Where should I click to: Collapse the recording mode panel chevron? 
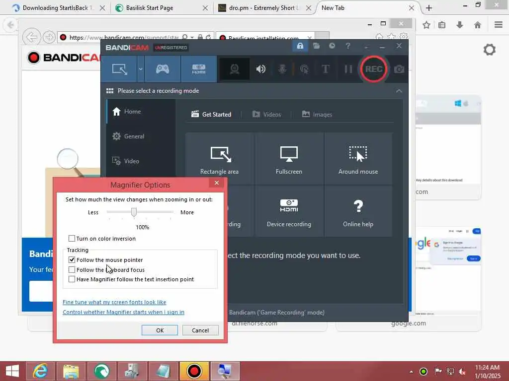[x=399, y=91]
